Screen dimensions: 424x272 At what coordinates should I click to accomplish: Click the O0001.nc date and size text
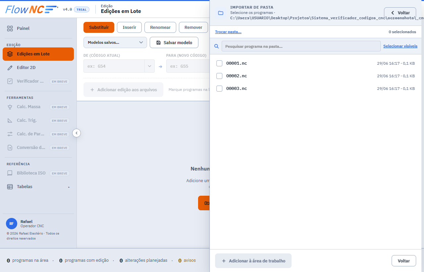[x=396, y=63]
